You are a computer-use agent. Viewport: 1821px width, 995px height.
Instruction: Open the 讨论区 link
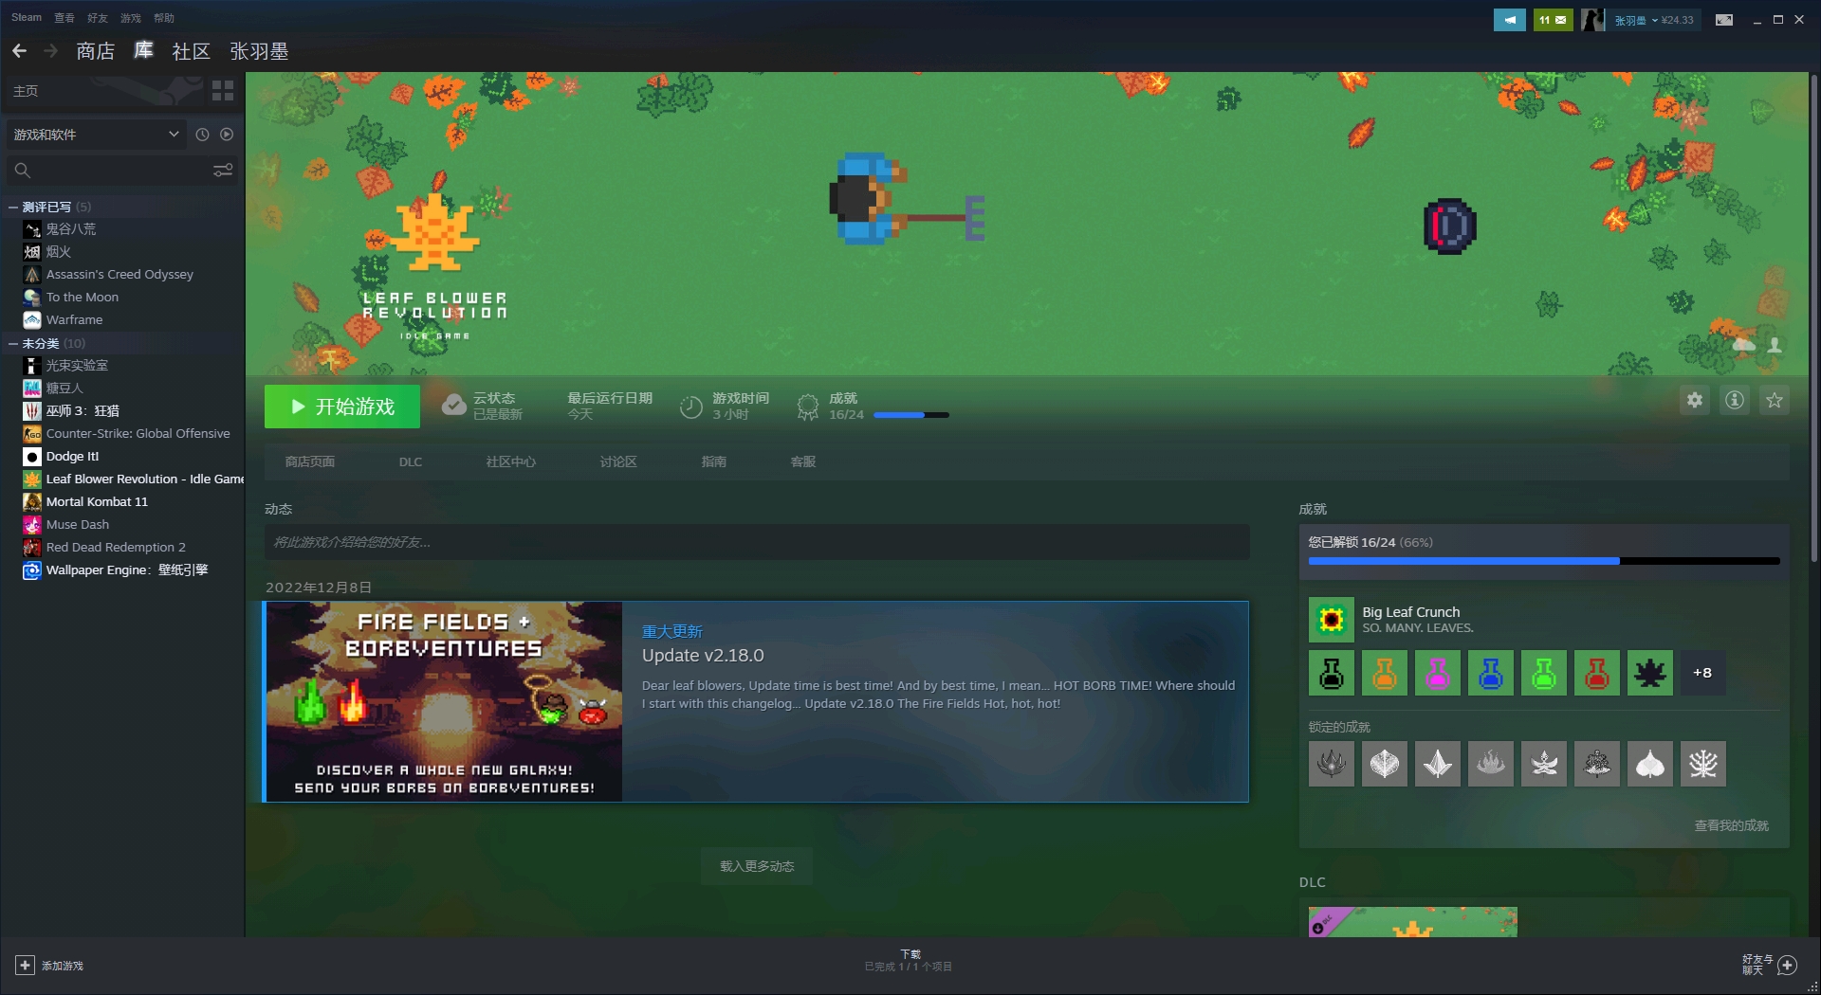click(618, 461)
